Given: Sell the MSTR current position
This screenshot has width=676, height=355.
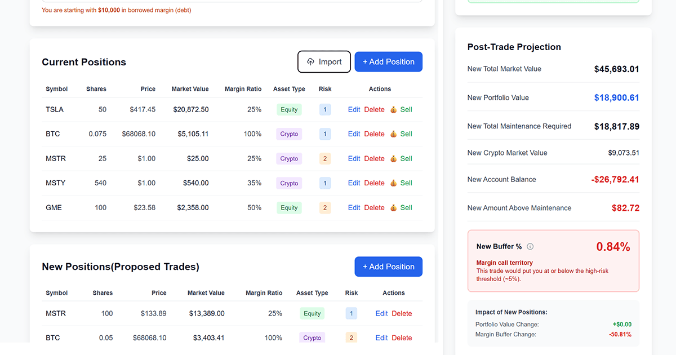Looking at the screenshot, I should (406, 159).
